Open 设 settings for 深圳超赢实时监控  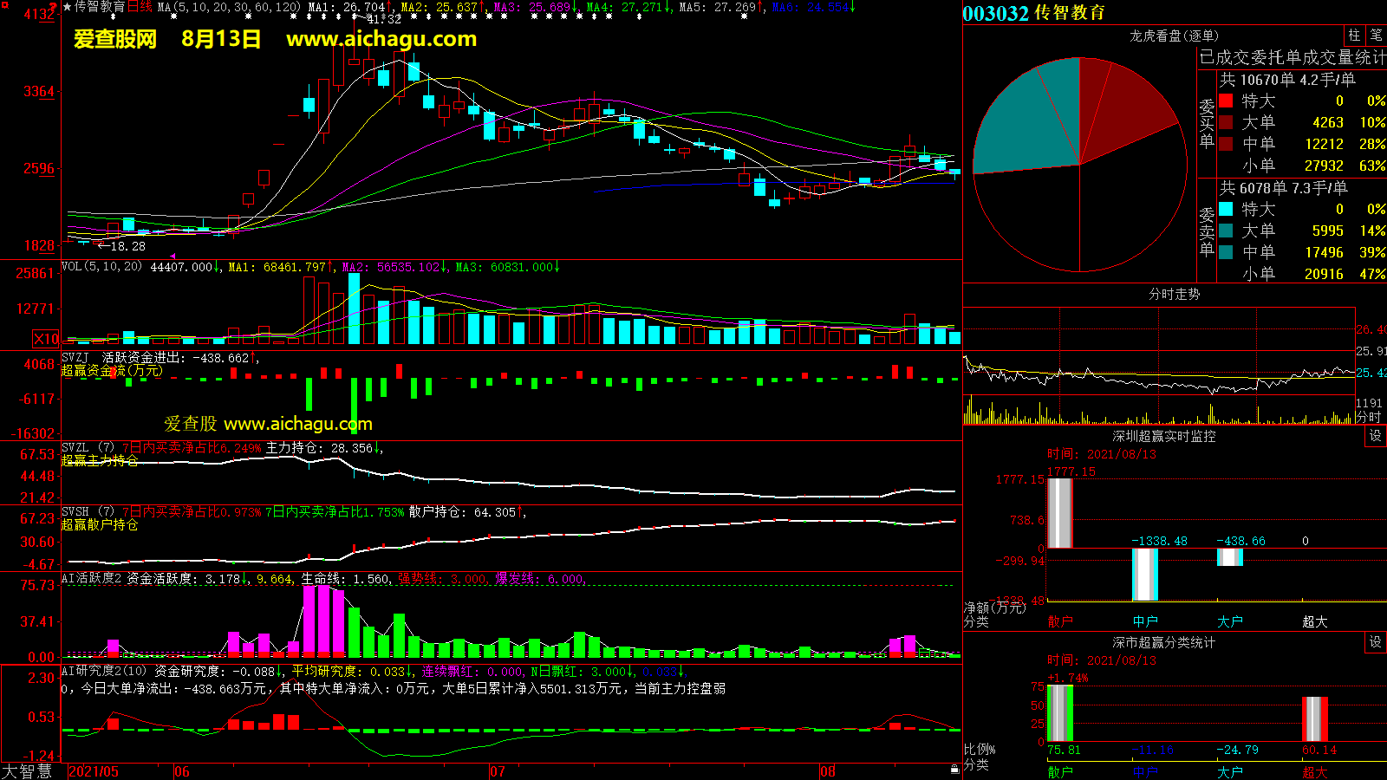tap(1376, 436)
